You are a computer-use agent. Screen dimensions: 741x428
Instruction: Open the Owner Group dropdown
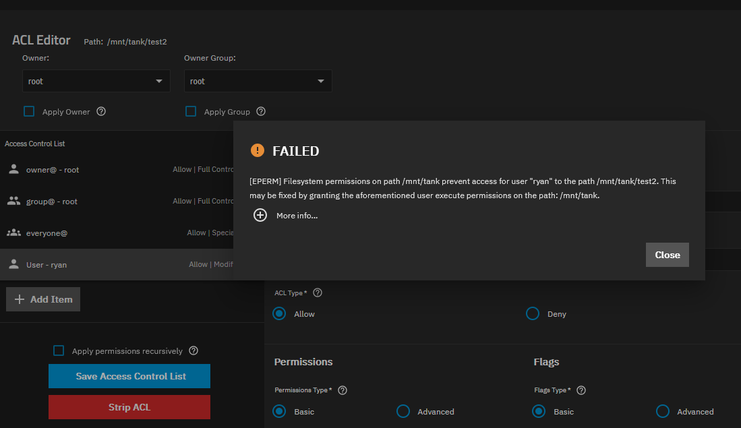(x=258, y=82)
